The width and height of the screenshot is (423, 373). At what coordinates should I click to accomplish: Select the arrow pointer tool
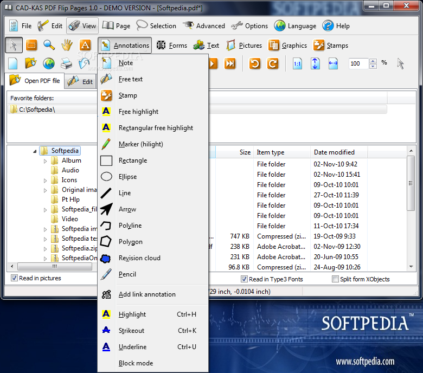click(x=14, y=45)
